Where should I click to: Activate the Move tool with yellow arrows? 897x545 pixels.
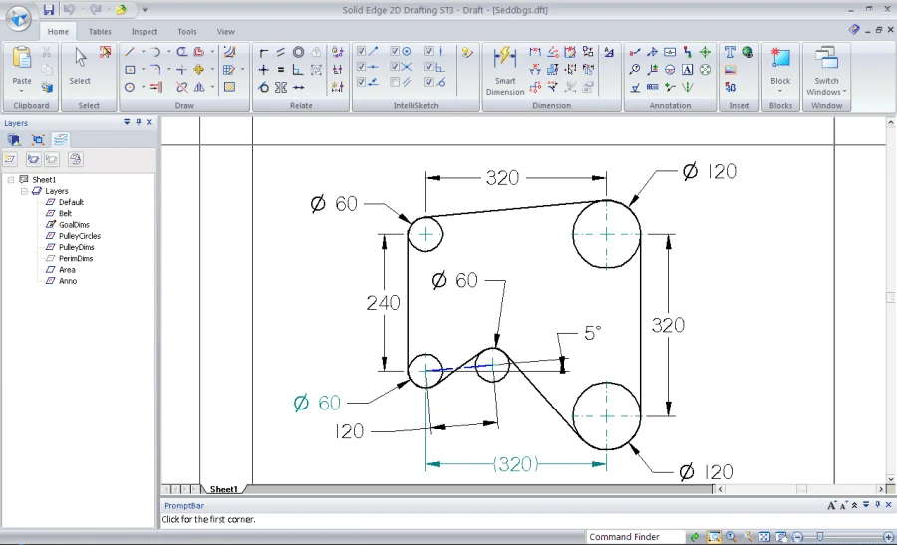tap(199, 70)
